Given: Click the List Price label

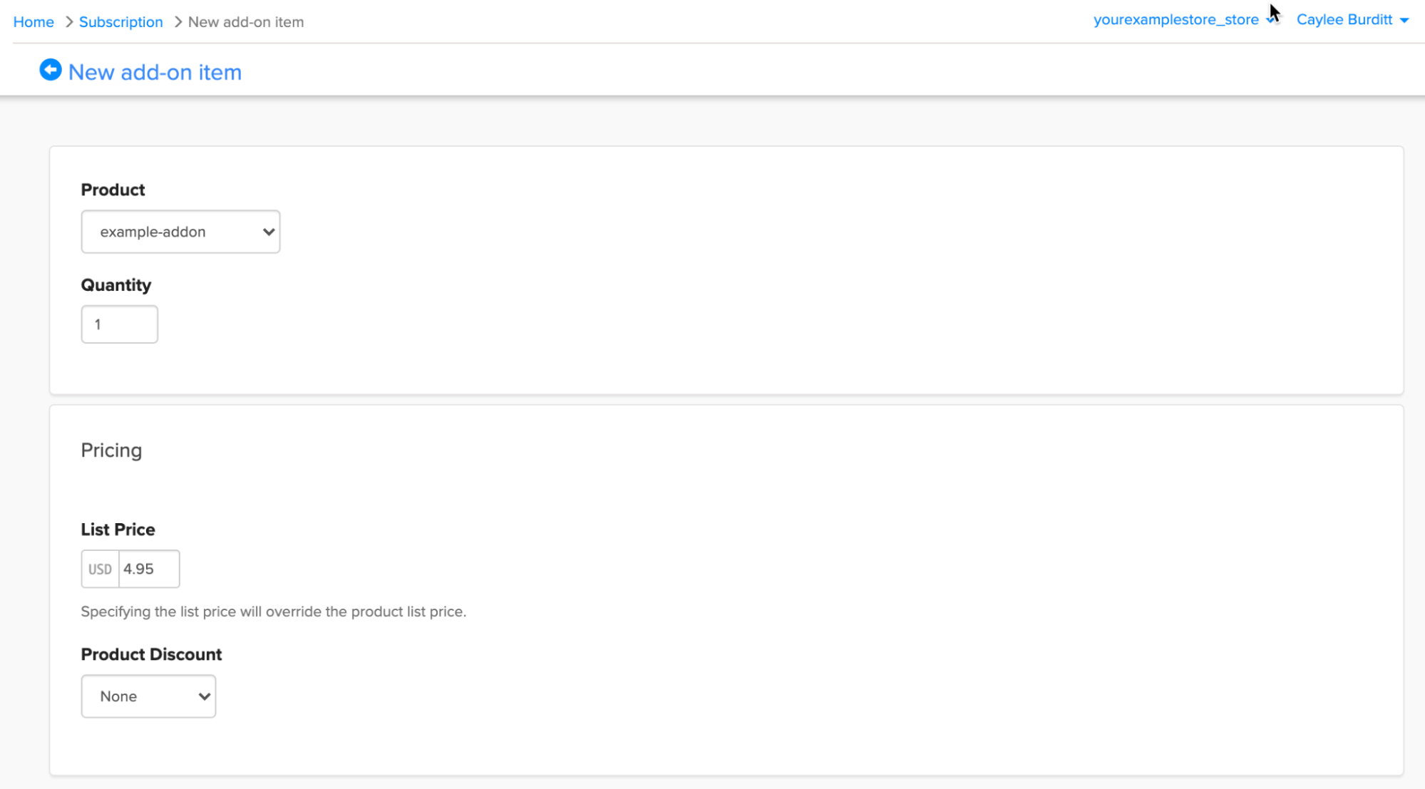Looking at the screenshot, I should (x=118, y=530).
